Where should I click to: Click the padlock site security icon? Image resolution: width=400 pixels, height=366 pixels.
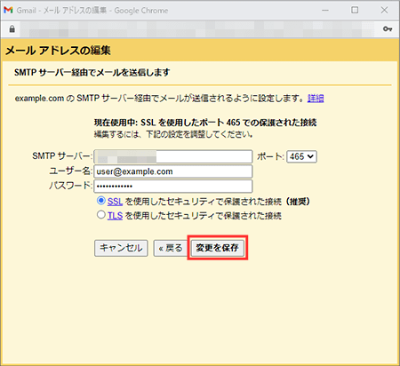[12, 29]
